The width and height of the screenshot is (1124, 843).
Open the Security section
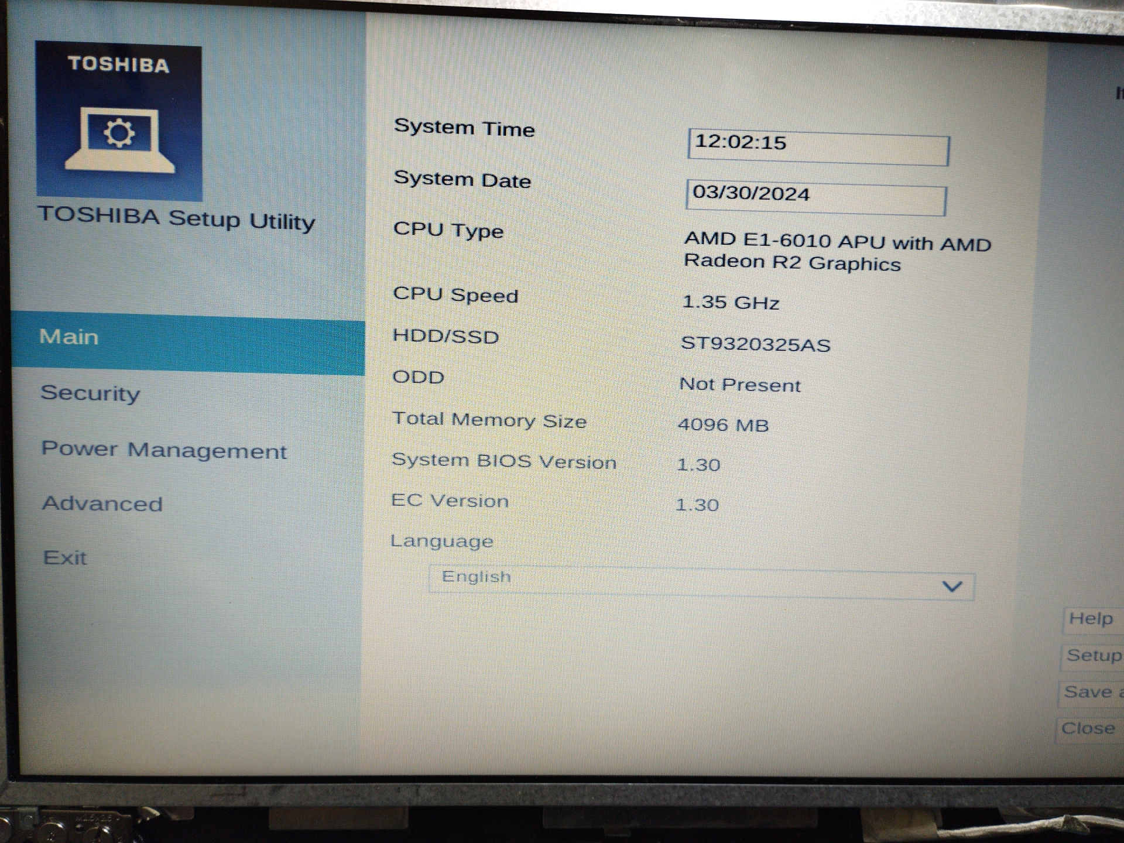coord(90,393)
